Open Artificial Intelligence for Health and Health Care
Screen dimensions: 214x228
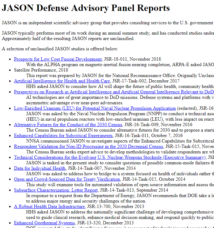click(62, 81)
